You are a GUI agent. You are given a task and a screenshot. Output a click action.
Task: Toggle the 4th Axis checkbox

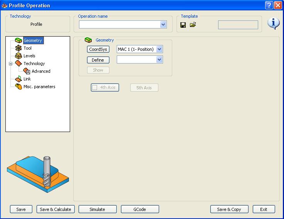click(x=95, y=87)
